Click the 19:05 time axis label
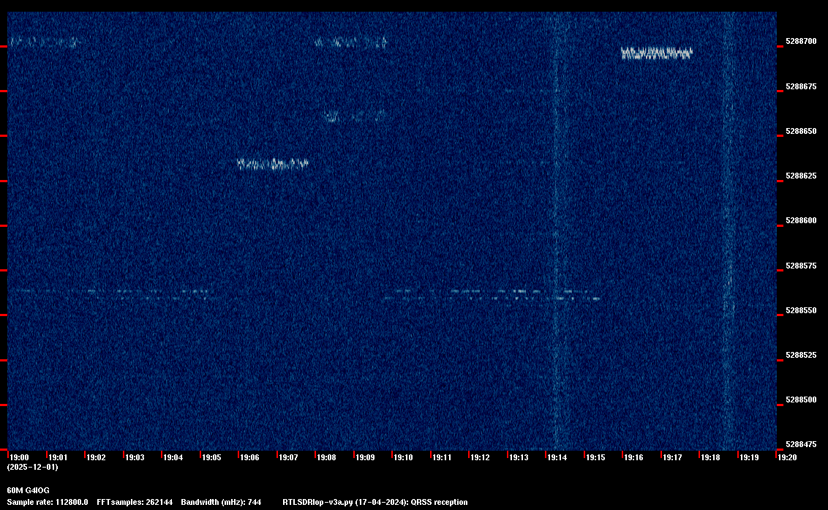 pos(211,457)
